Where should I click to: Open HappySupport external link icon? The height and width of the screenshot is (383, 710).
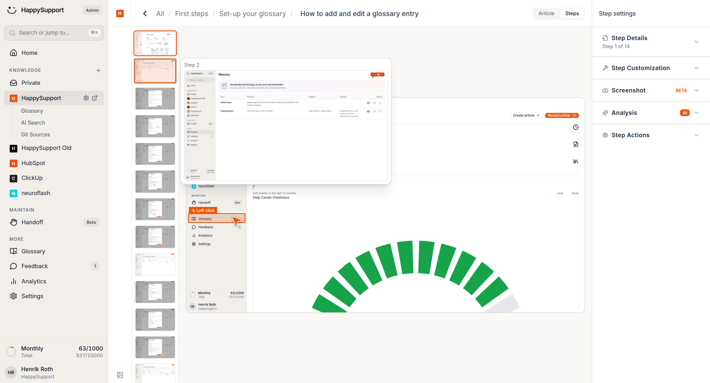click(95, 98)
